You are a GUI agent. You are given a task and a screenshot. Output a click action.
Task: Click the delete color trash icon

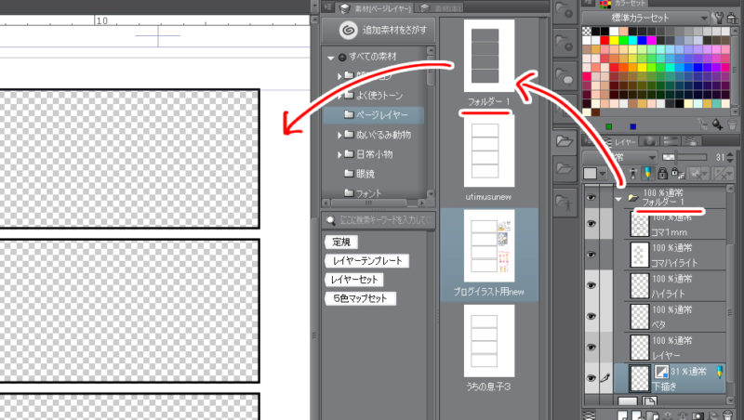tap(732, 125)
